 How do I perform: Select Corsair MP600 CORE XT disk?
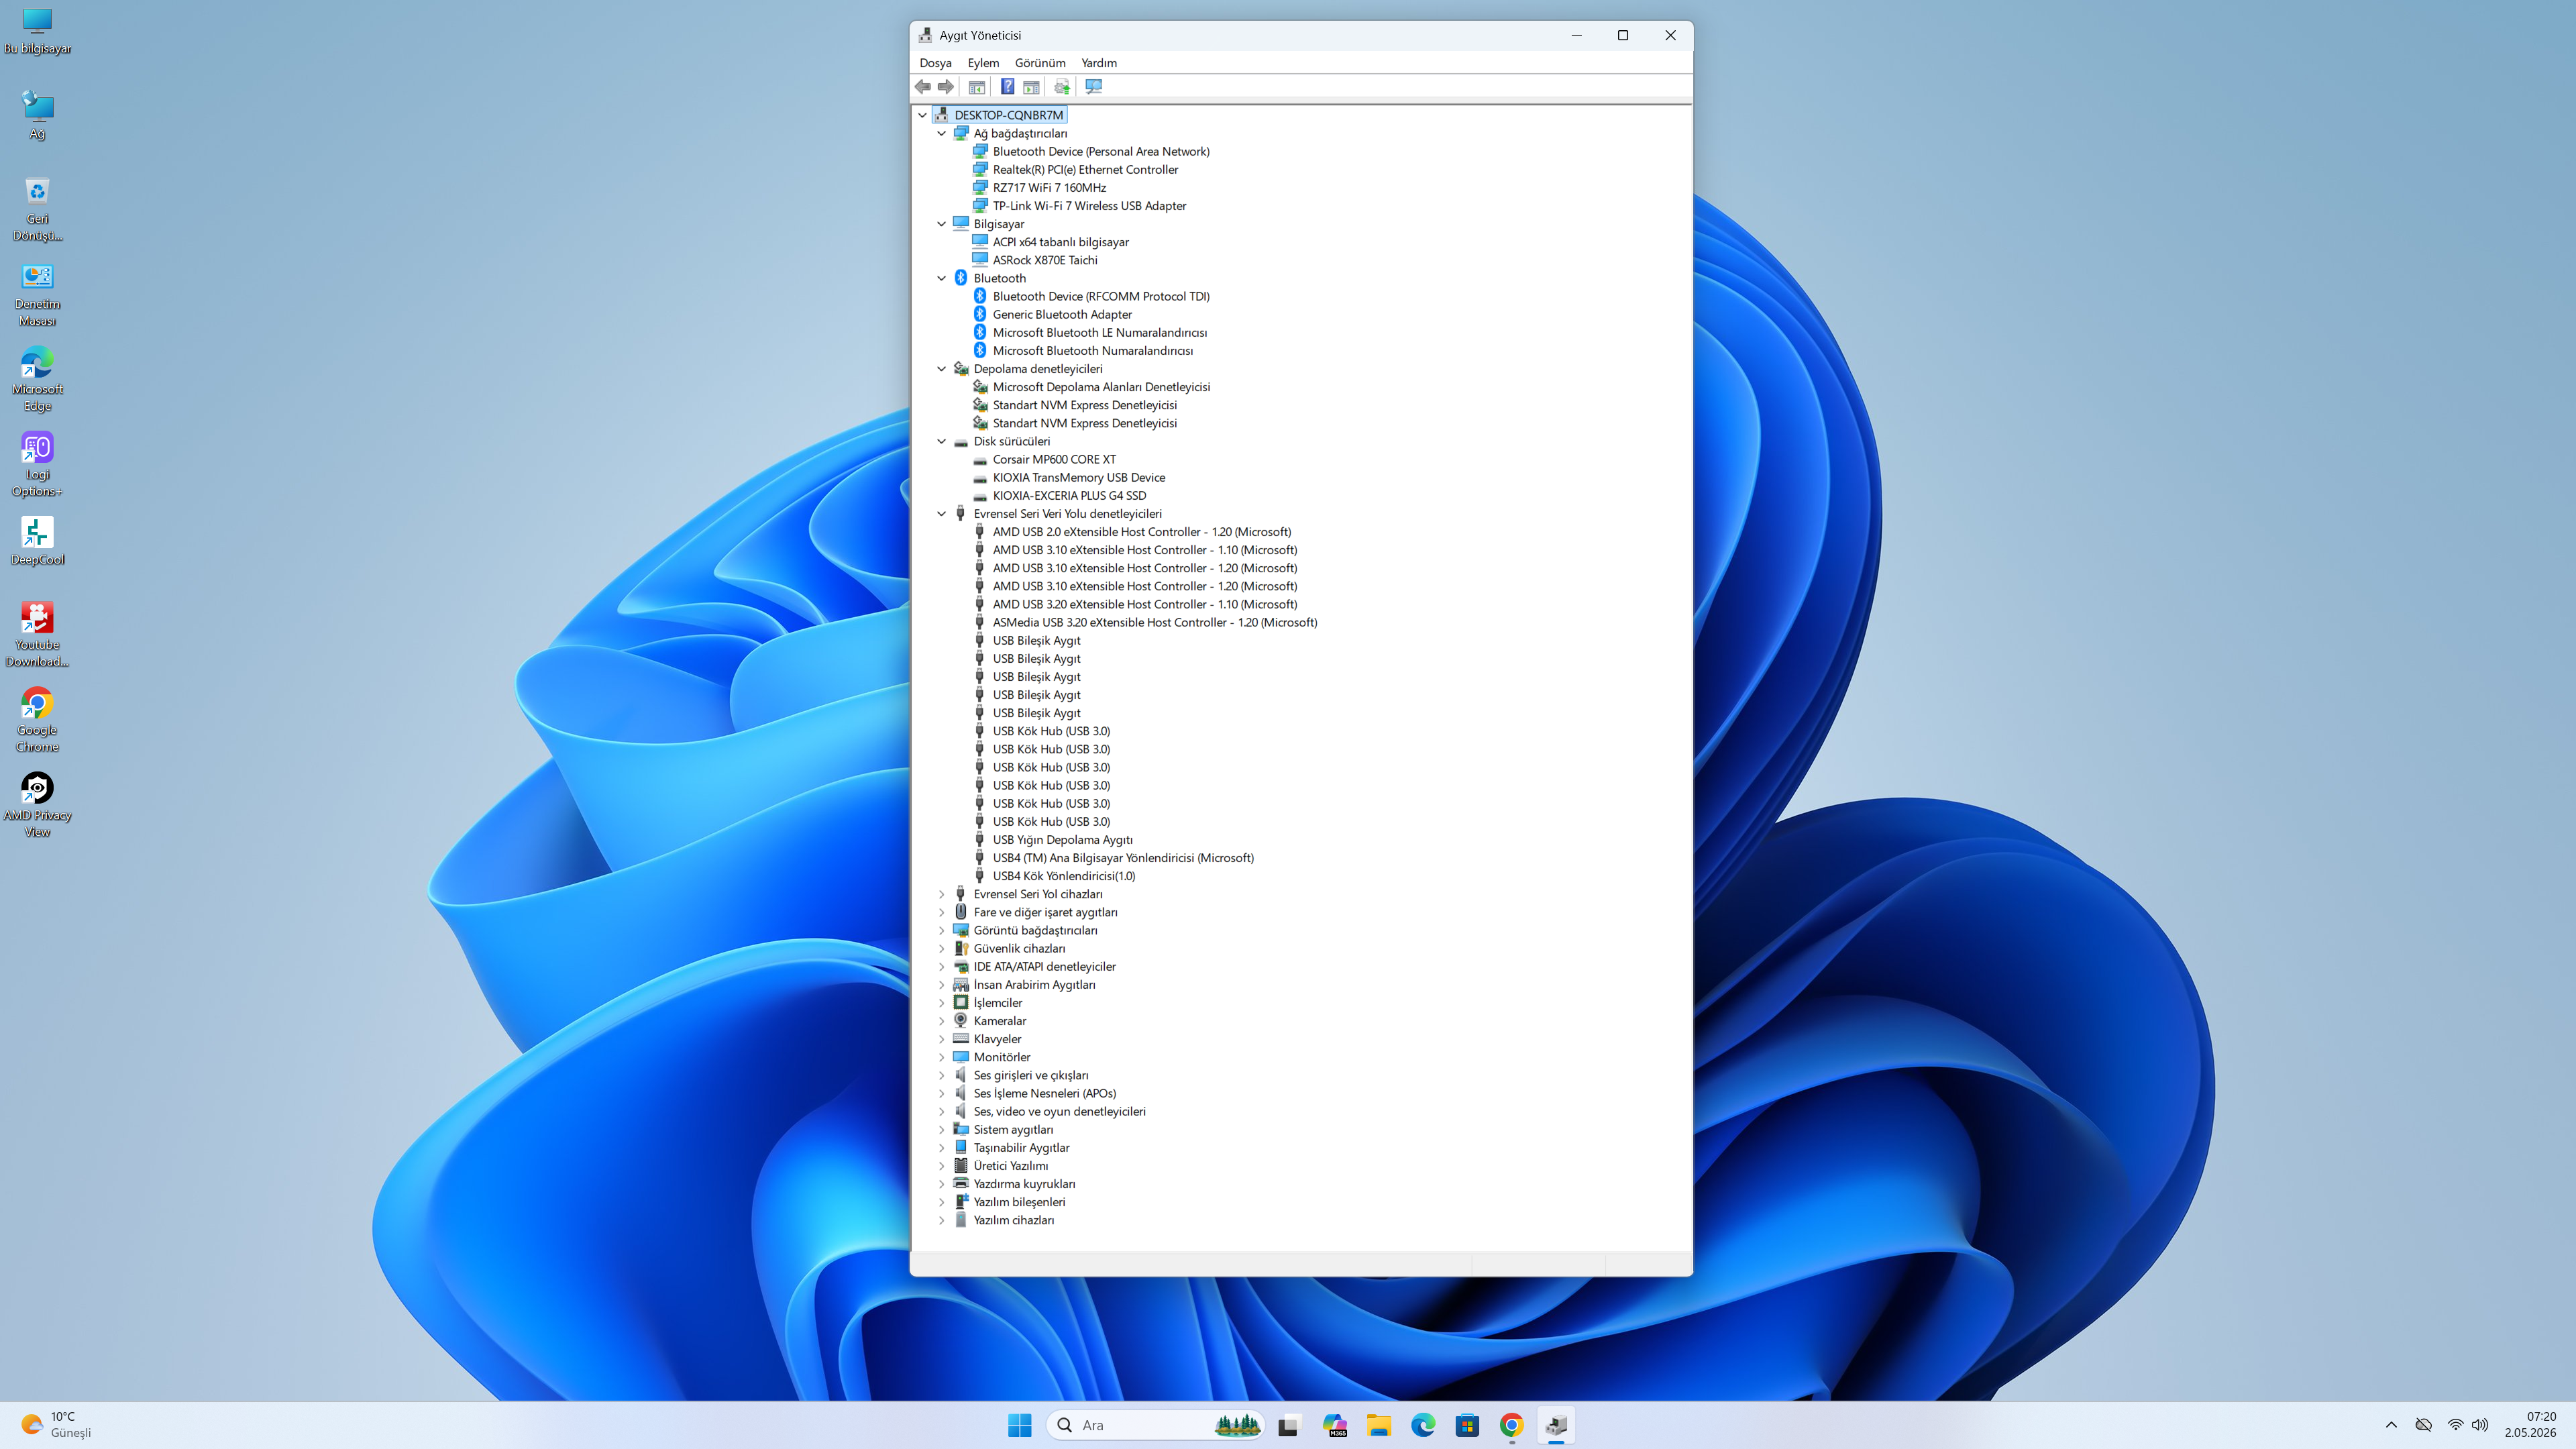pyautogui.click(x=1054, y=459)
